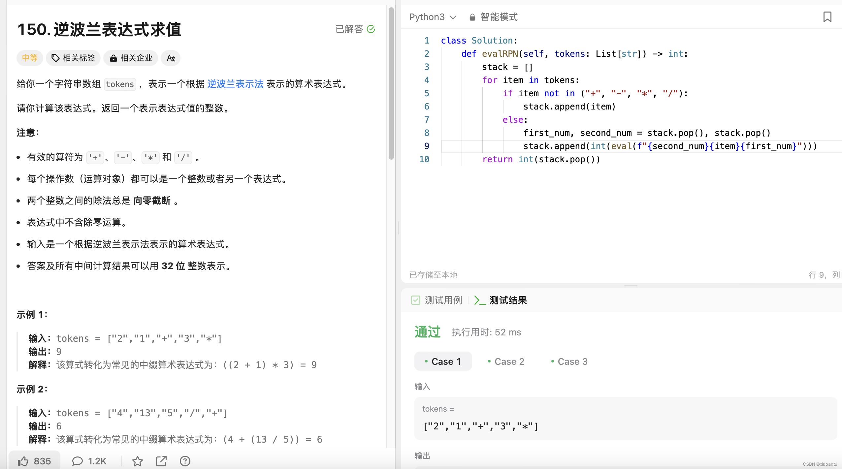Image resolution: width=842 pixels, height=469 pixels.
Task: Click the 执行用时: 52 ms text
Action: (486, 332)
